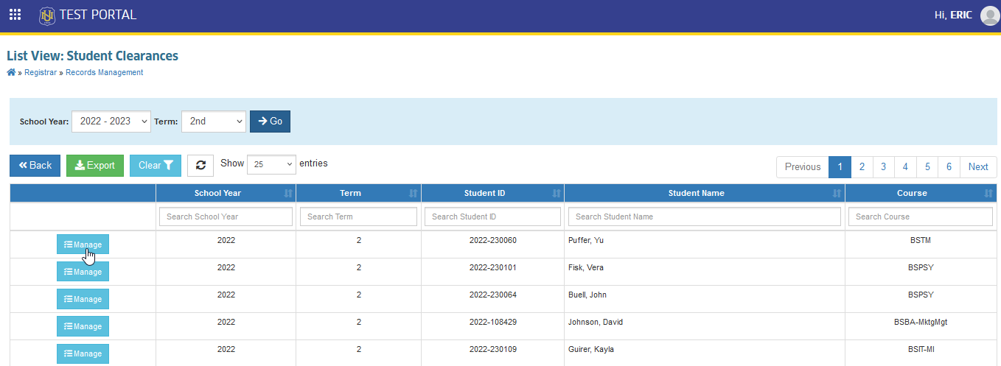Screen dimensions: 1001x366
Task: Sort by Course column arrows
Action: pyautogui.click(x=988, y=193)
